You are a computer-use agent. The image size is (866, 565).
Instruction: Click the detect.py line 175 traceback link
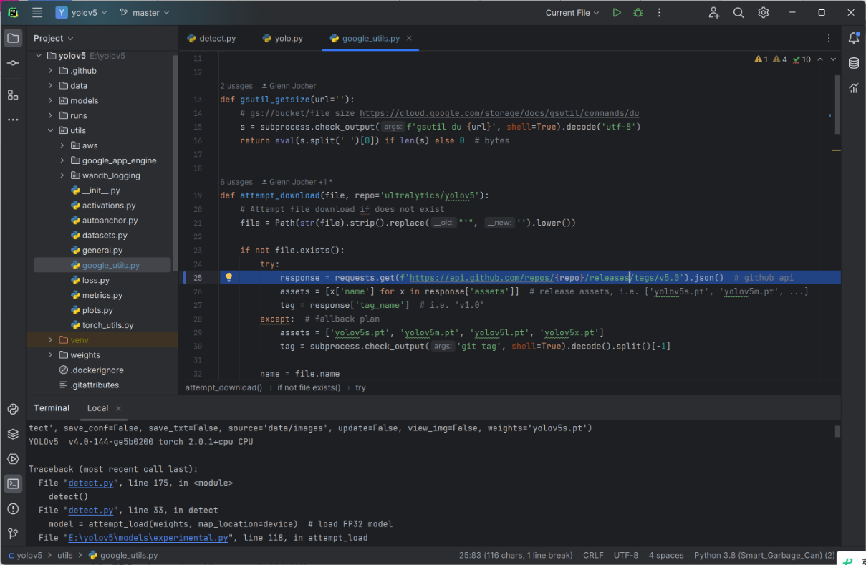click(x=91, y=483)
